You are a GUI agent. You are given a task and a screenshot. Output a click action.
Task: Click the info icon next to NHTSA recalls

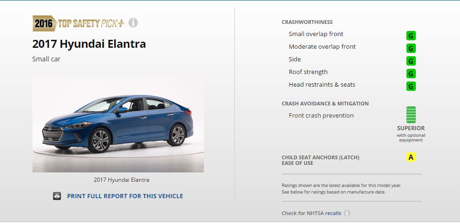[347, 213]
